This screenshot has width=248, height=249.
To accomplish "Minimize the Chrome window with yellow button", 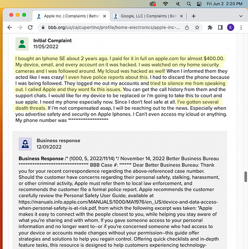I will point(18,15).
